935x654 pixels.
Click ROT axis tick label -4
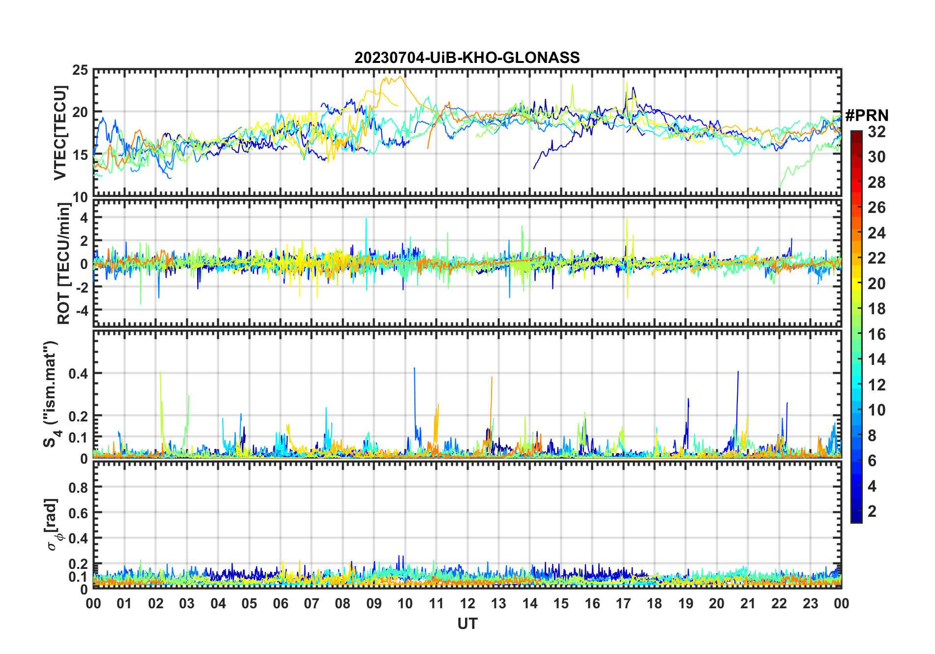coord(83,310)
